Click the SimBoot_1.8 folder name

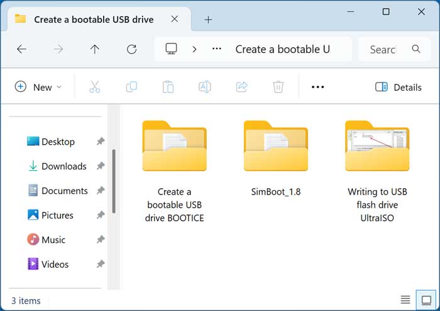click(276, 192)
